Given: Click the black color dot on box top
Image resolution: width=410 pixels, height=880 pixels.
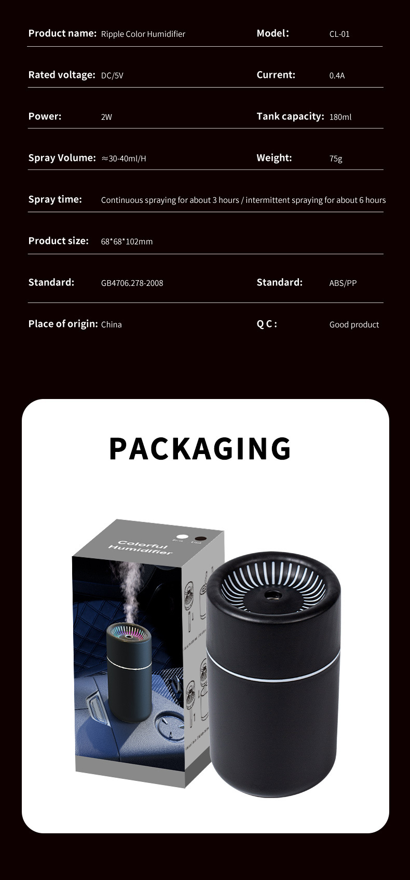Looking at the screenshot, I should (x=200, y=539).
